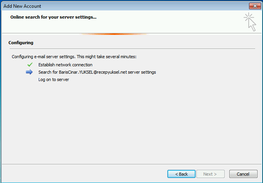Click the separator line above the bottom buttons
The height and width of the screenshot is (183, 263).
132,164
